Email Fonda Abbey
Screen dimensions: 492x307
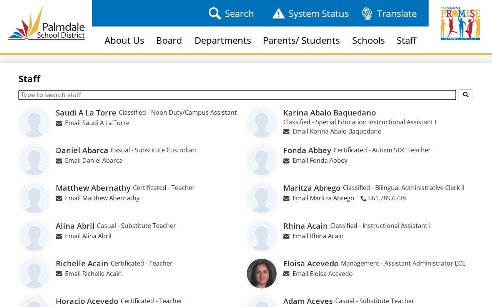[315, 161]
